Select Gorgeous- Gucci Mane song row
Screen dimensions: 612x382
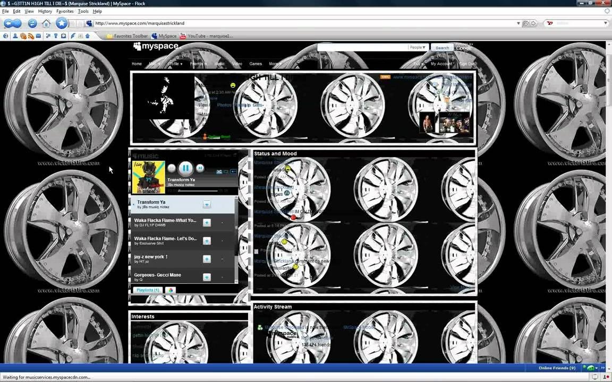pos(183,277)
